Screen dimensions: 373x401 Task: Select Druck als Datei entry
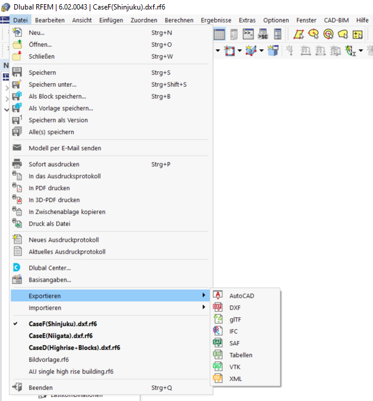(x=49, y=223)
